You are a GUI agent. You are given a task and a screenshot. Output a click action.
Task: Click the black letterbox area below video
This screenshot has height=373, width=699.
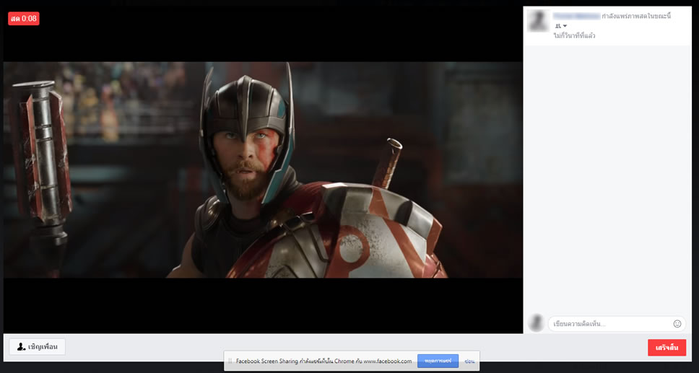click(x=263, y=305)
